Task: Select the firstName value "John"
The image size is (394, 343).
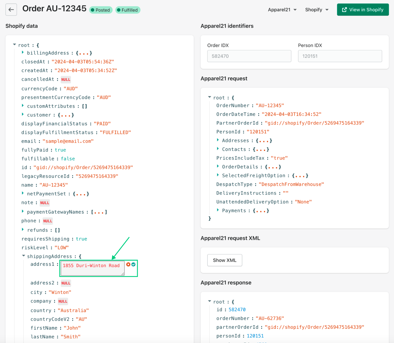Action: click(x=72, y=328)
